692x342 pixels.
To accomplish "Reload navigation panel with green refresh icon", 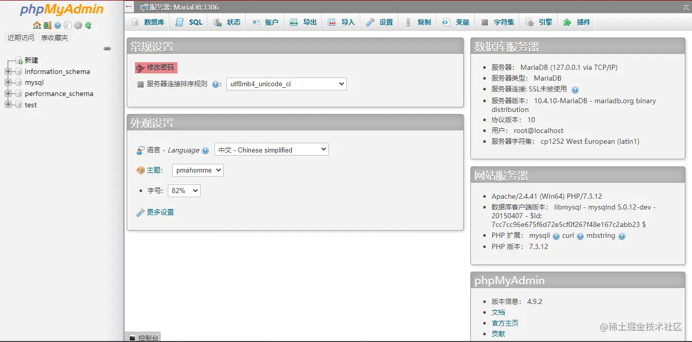I will click(88, 25).
